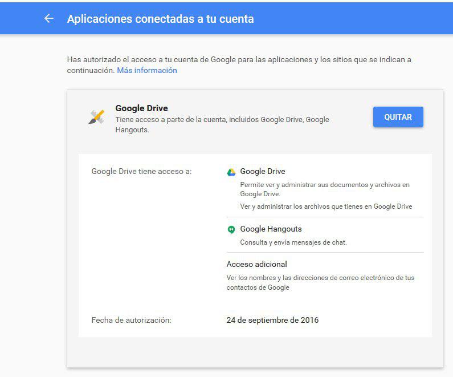Click the contacts access description under Acceso adicional

(x=320, y=282)
